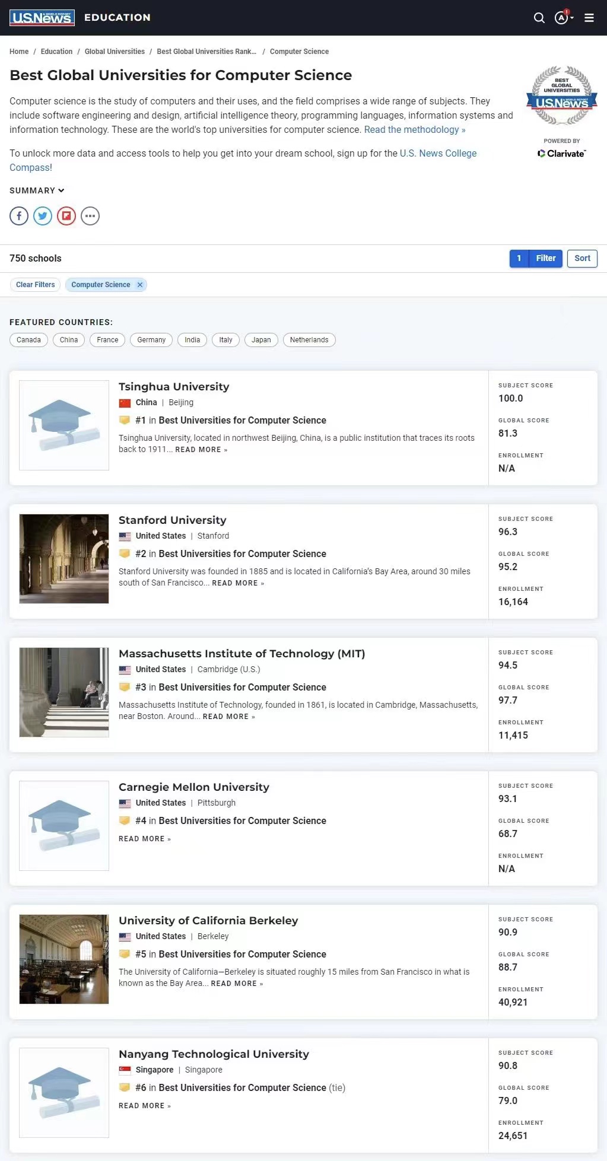
Task: Click the rank badge icon beside #1
Action: point(125,420)
